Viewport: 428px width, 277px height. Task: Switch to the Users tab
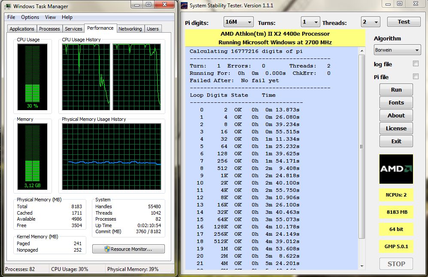152,29
